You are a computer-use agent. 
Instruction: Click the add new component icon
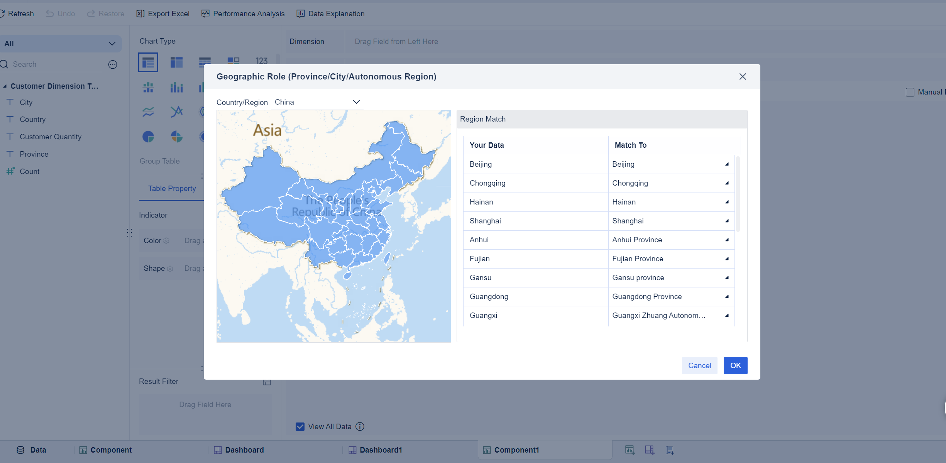pos(629,449)
